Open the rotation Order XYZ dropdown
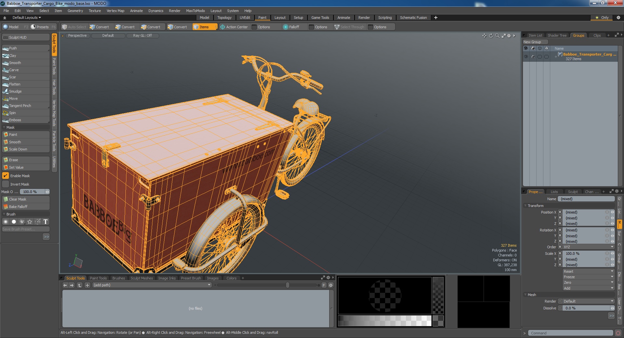624x338 pixels. pyautogui.click(x=589, y=247)
